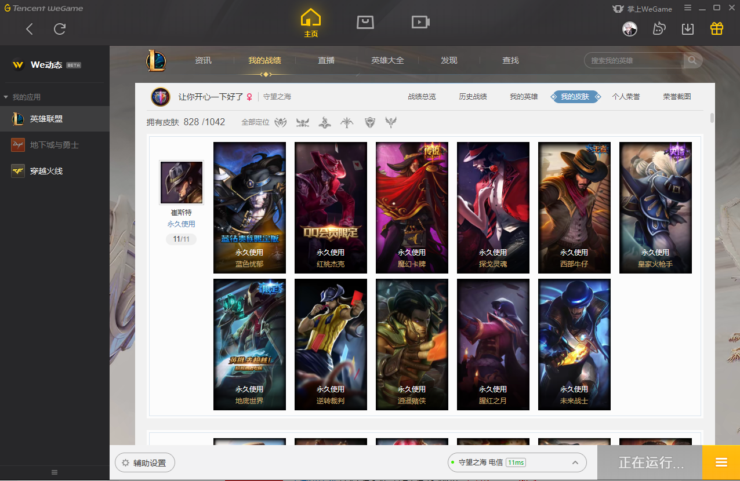The image size is (740, 481).
Task: Select 英雄联盟 in the sidebar
Action: (x=55, y=119)
